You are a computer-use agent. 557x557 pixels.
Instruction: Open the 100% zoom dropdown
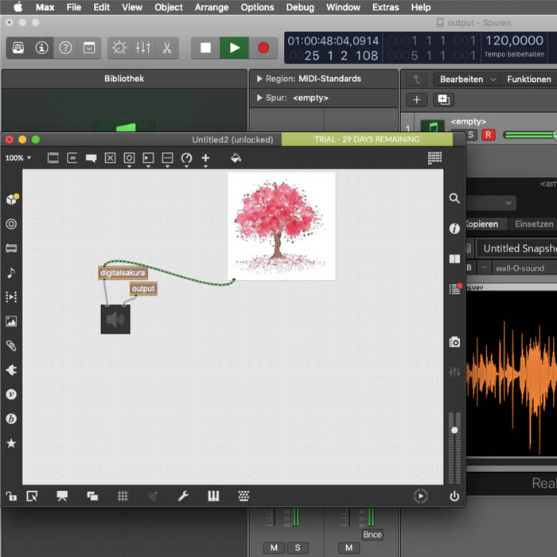pyautogui.click(x=18, y=158)
